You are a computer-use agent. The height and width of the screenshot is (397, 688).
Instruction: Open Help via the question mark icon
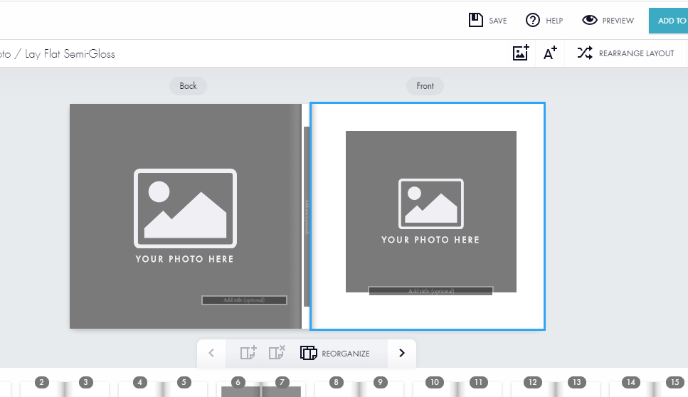pyautogui.click(x=533, y=20)
